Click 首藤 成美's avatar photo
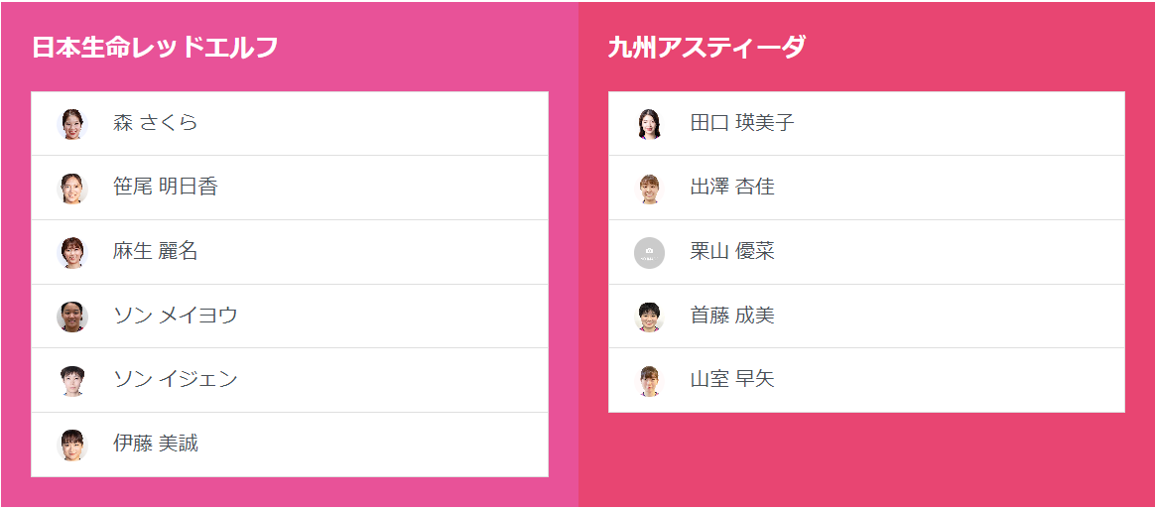The image size is (1155, 509). pos(649,317)
